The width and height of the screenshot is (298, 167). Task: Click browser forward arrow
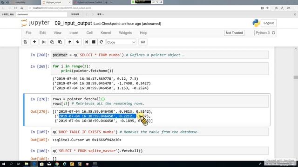(9, 8)
